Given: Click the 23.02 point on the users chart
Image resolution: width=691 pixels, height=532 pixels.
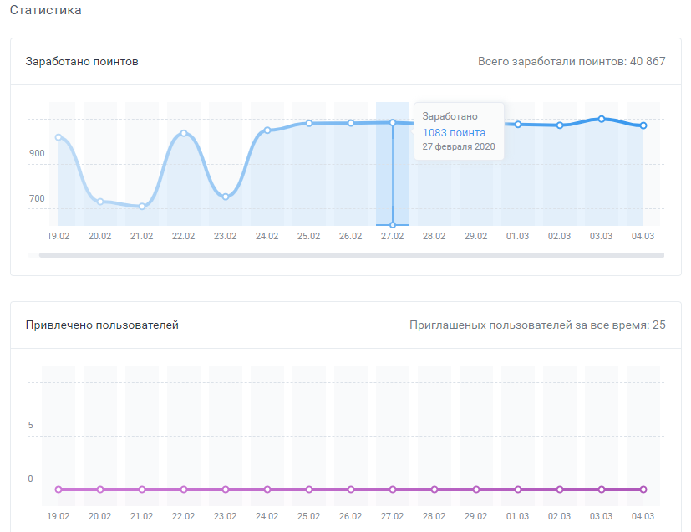Looking at the screenshot, I should 226,489.
